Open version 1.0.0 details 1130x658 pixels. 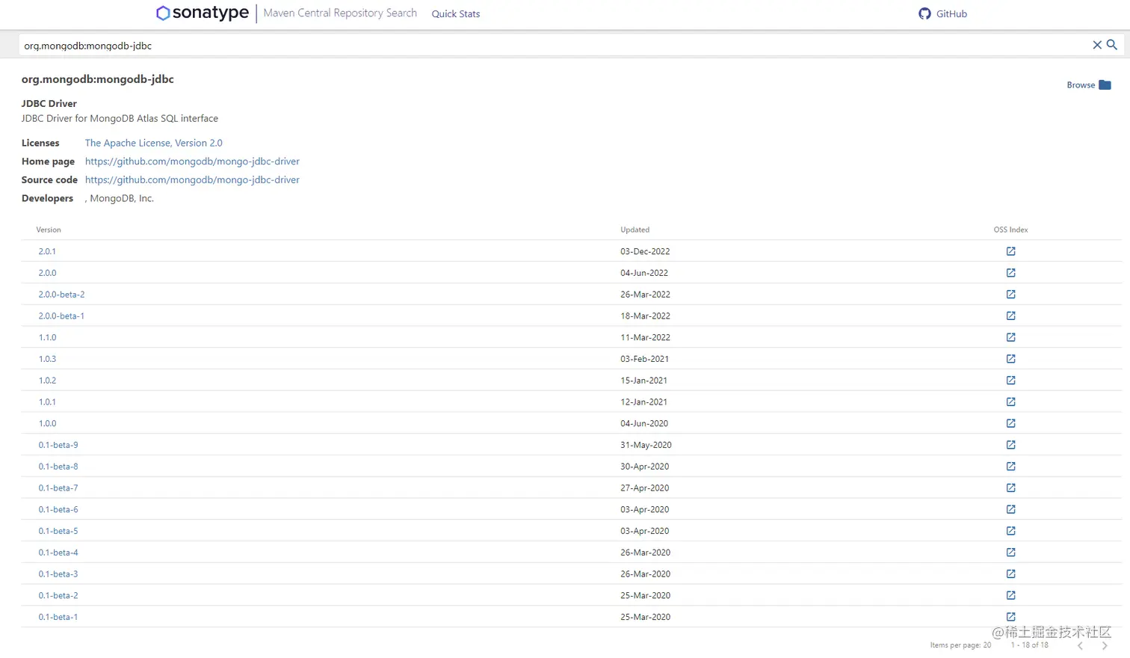click(x=47, y=423)
